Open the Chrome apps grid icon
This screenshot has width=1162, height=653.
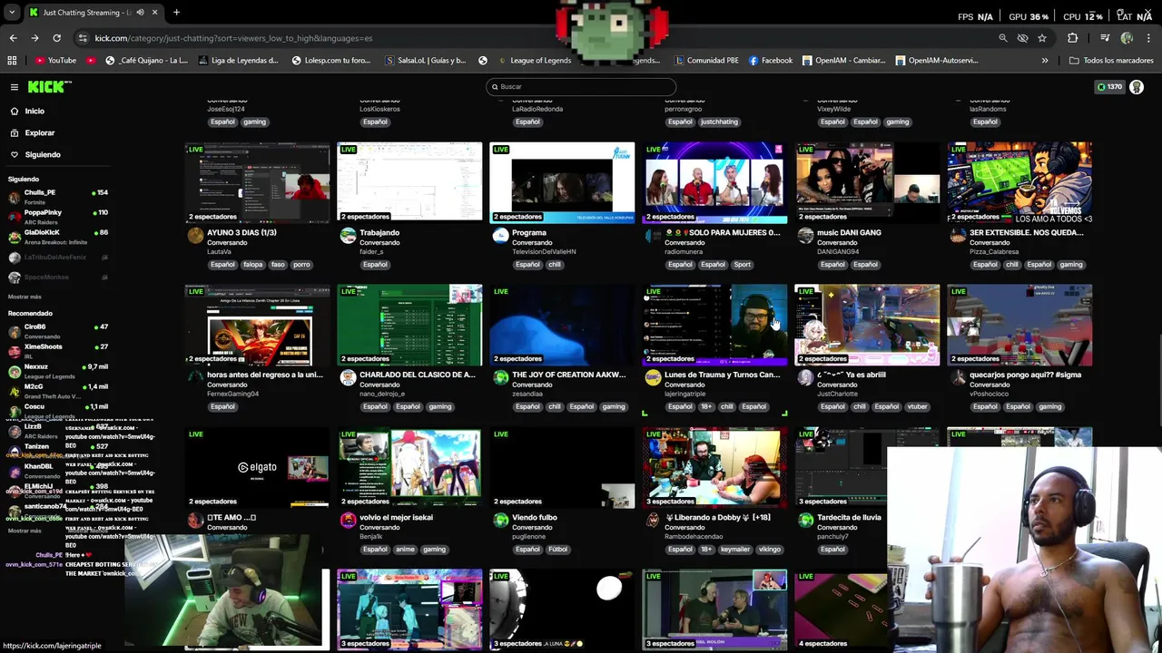pos(12,61)
